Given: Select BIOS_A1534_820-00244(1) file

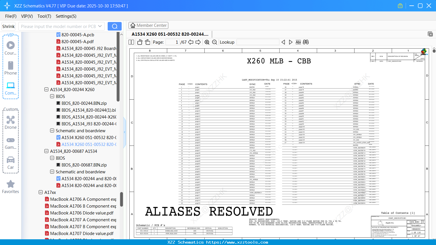Looking at the screenshot, I should (86, 110).
